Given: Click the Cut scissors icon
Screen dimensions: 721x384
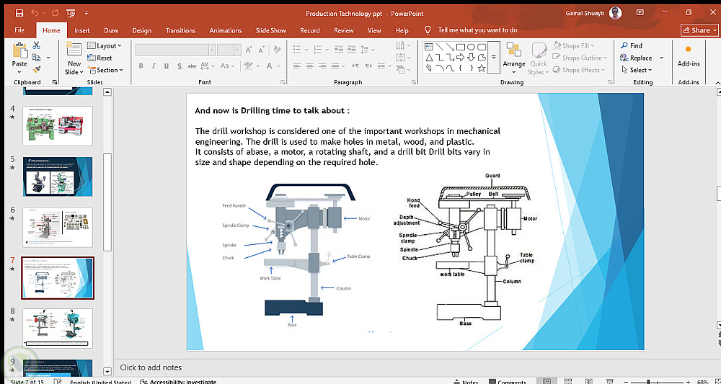Looking at the screenshot, I should pyautogui.click(x=36, y=45).
